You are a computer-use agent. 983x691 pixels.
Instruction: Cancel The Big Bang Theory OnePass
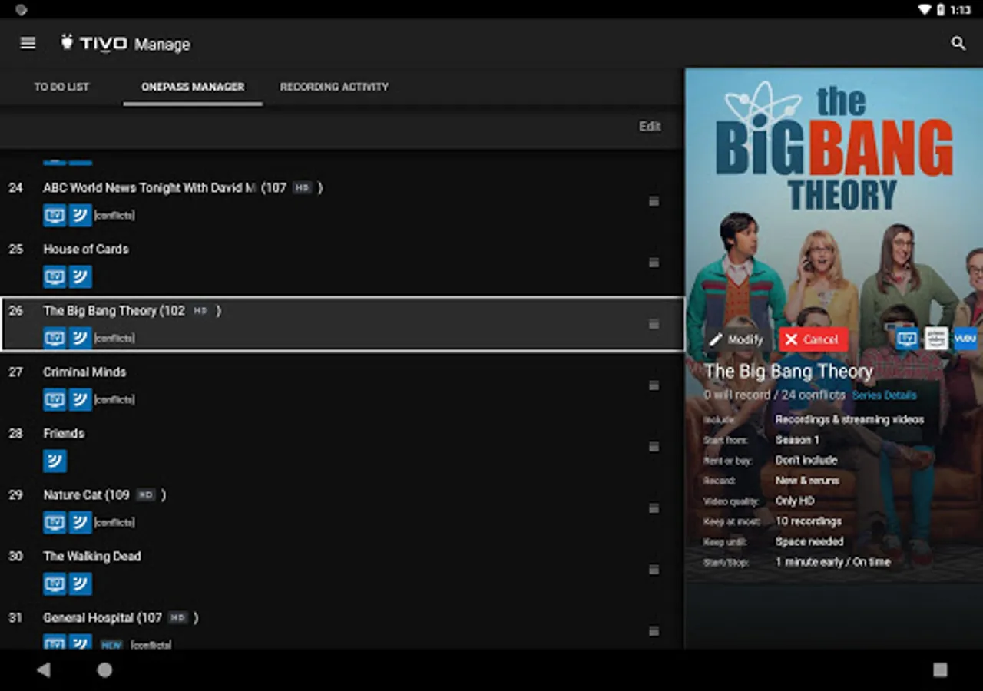pos(813,339)
